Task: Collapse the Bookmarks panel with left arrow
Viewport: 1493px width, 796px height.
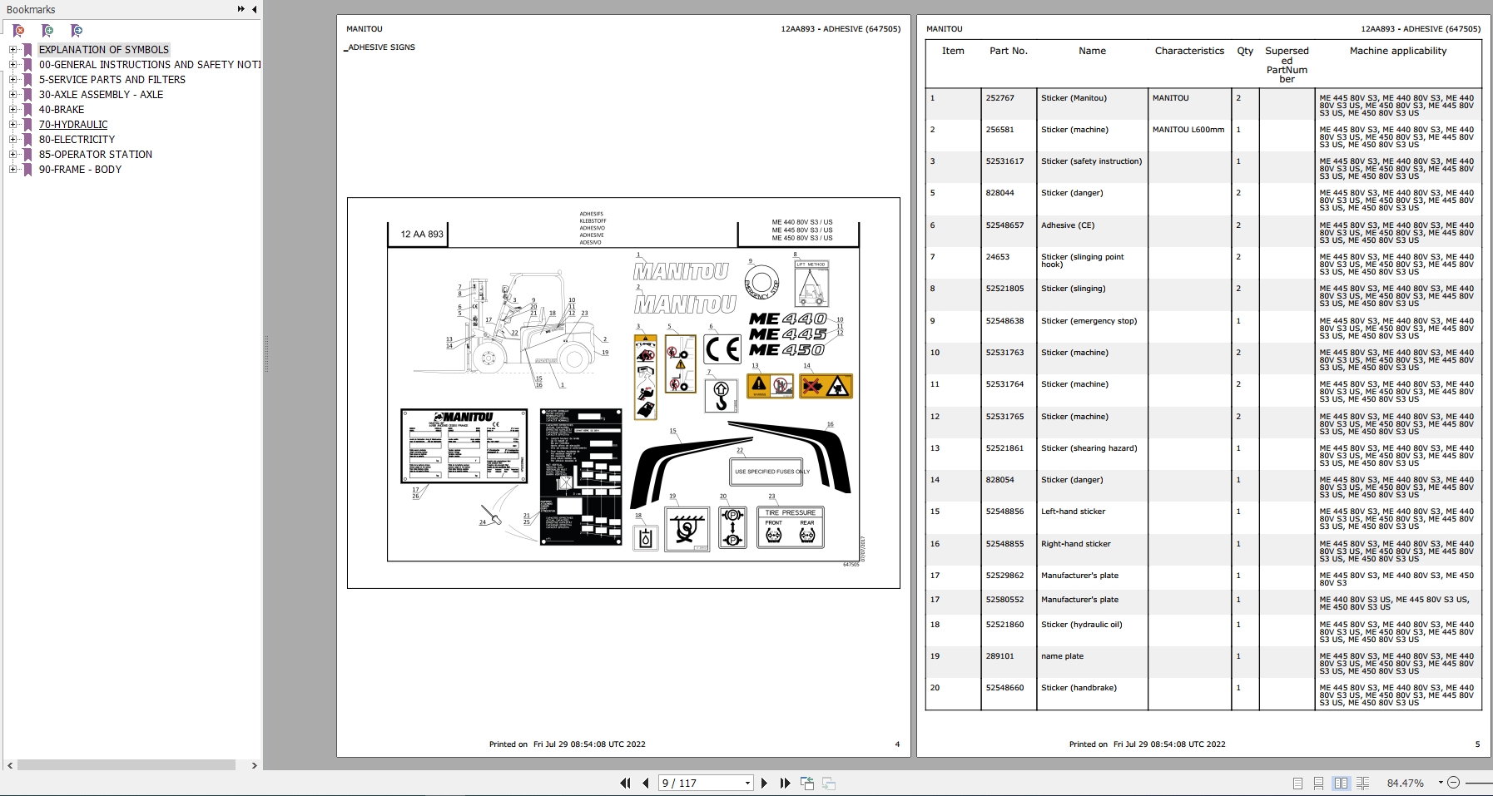Action: 254,9
